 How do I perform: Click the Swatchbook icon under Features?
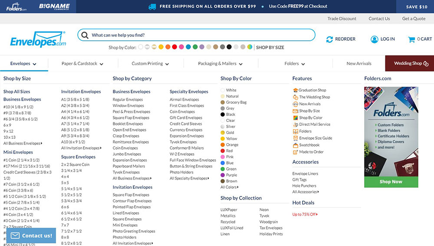pos(296,145)
